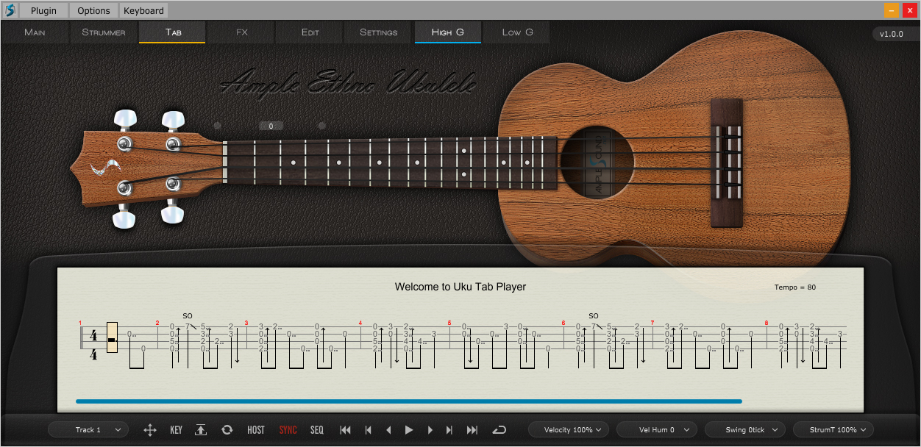Click the measure 2 number marker
Screen dimensions: 921x447
(x=157, y=323)
